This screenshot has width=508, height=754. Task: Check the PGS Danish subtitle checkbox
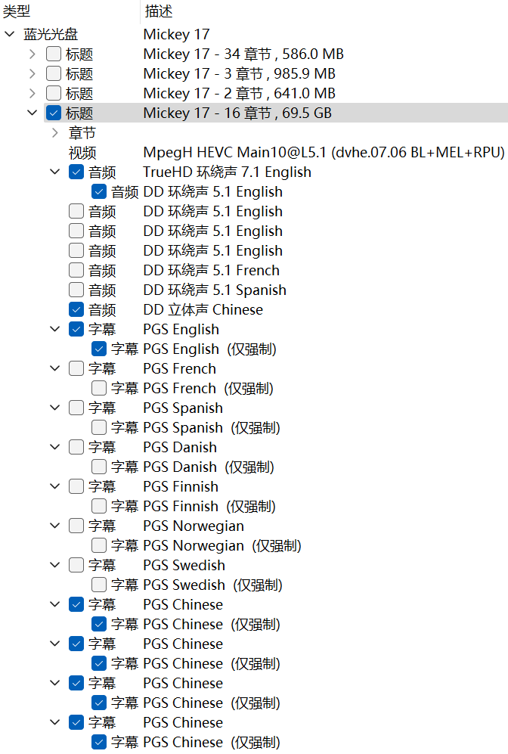76,448
